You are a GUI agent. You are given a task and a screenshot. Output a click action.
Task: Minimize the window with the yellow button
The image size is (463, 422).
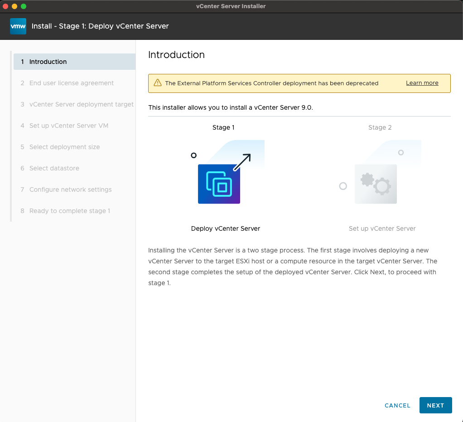14,6
